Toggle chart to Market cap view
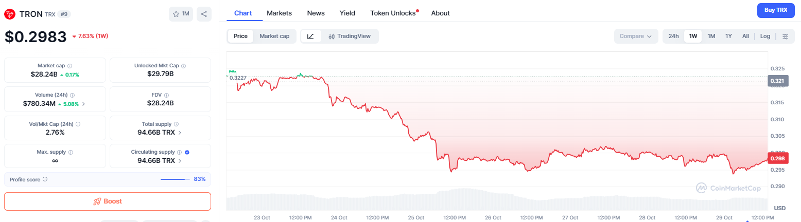801x222 pixels. pos(274,36)
